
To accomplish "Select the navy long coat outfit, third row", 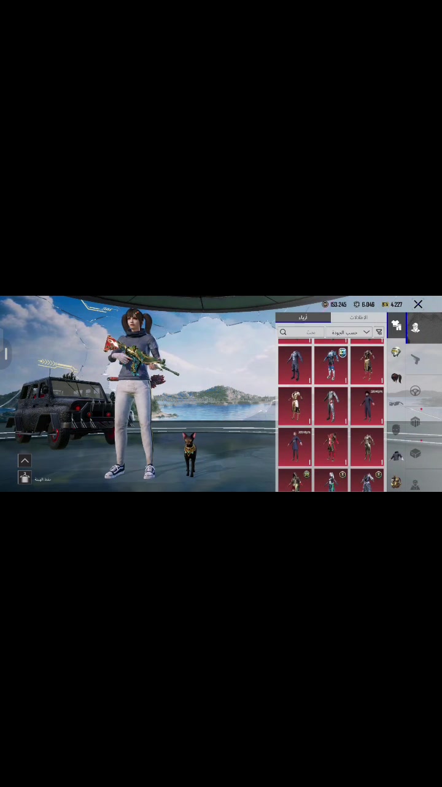I will pyautogui.click(x=295, y=448).
